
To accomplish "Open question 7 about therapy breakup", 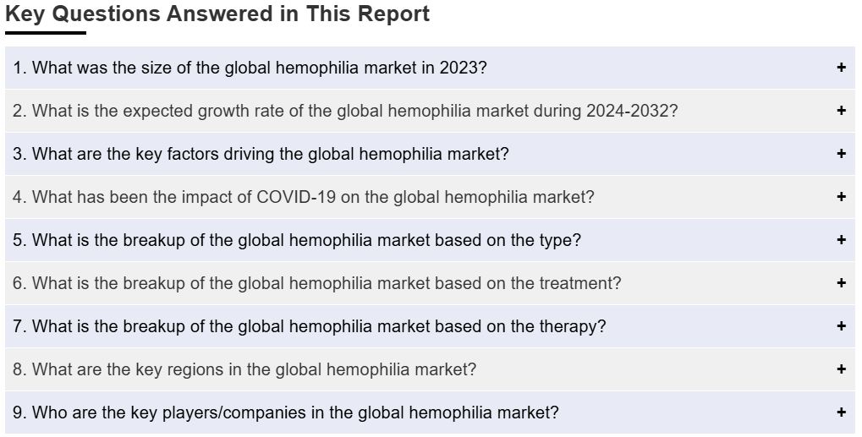I will (430, 326).
